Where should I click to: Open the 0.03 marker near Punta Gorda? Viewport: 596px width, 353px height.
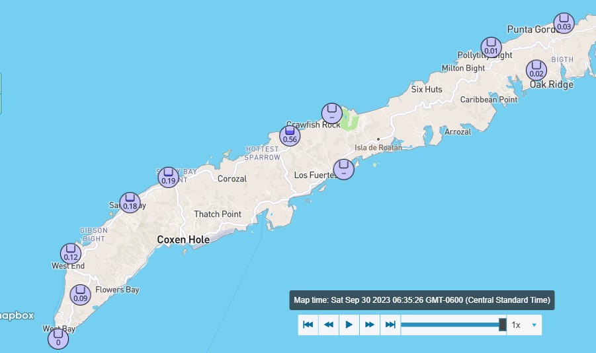pos(564,23)
